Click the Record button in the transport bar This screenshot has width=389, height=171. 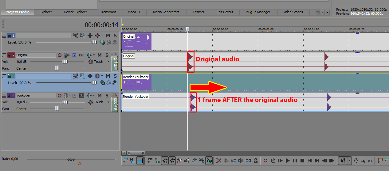pos(265,160)
